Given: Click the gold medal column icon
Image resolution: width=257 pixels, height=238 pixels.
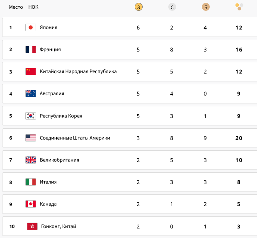Looking at the screenshot, I should [138, 7].
